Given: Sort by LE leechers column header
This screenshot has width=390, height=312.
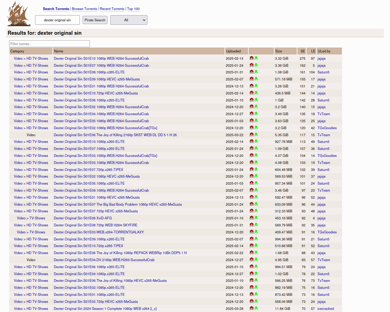Looking at the screenshot, I should [313, 51].
